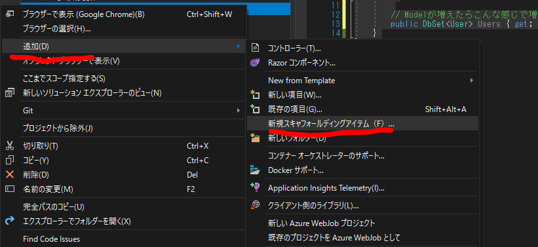Expand the Git submenu arrow
The image size is (538, 247).
pyautogui.click(x=239, y=111)
